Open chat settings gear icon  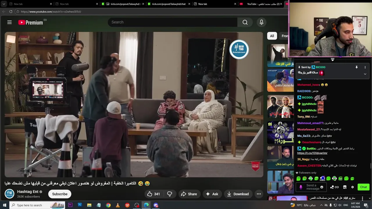pyautogui.click(x=353, y=187)
